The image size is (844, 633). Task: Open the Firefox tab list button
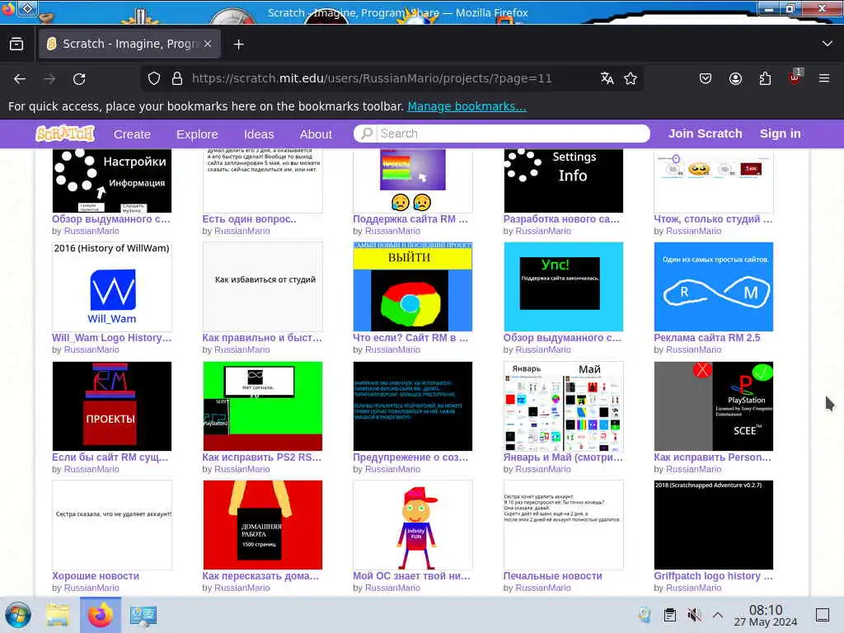[x=16, y=44]
